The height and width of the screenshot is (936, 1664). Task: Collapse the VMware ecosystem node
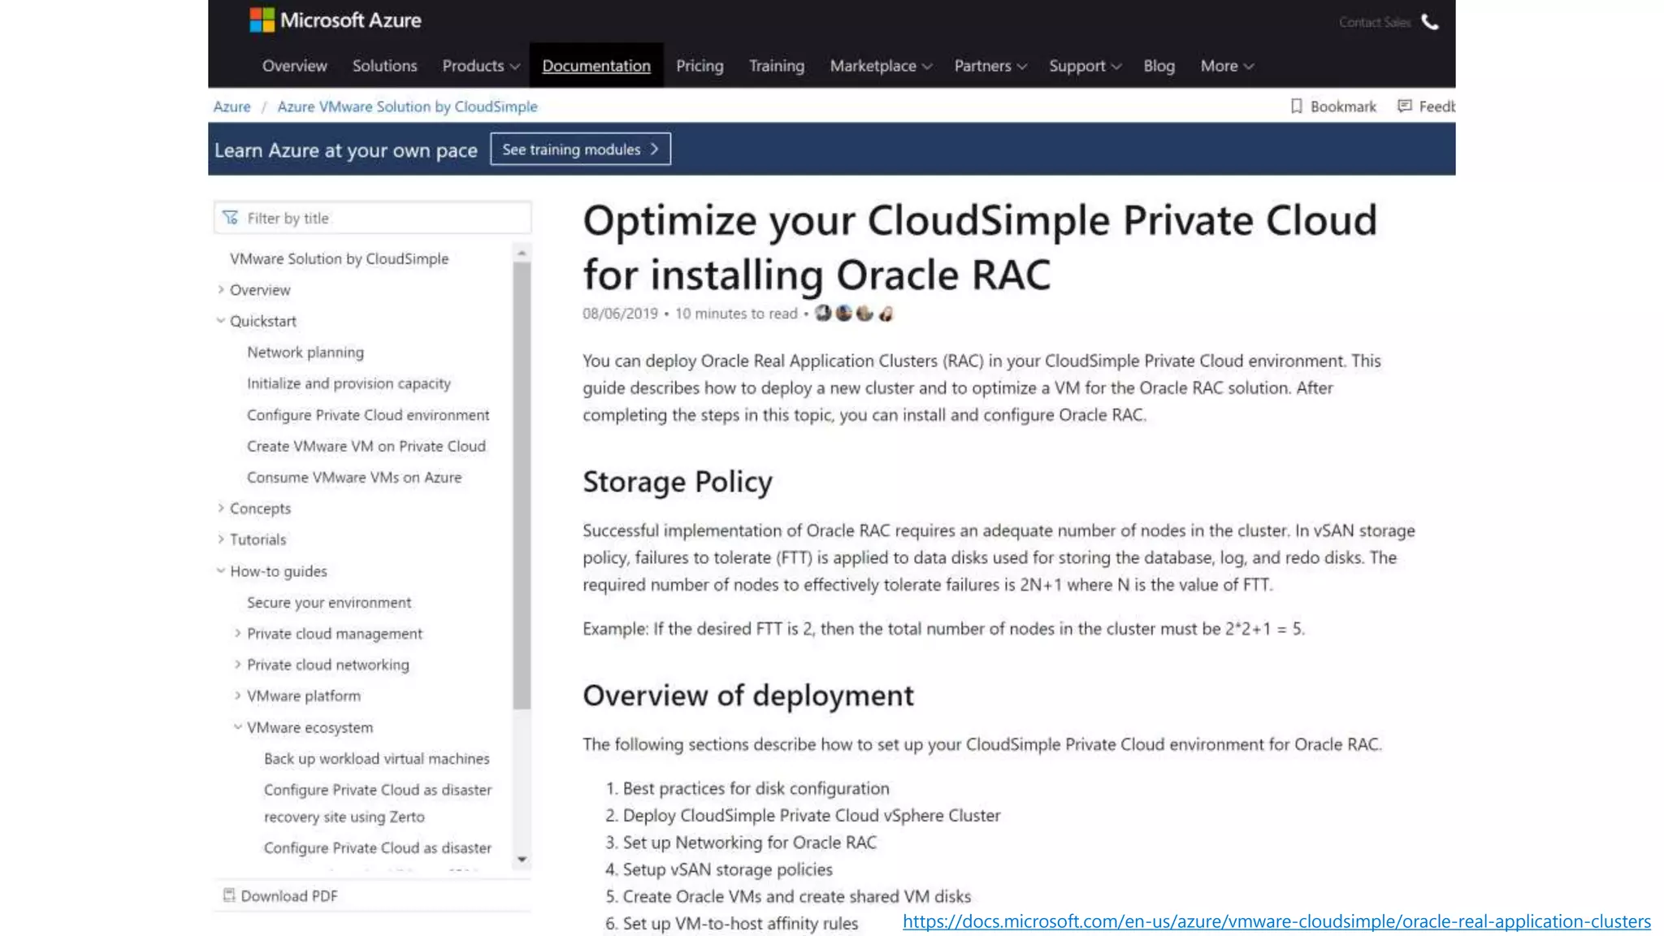[238, 726]
